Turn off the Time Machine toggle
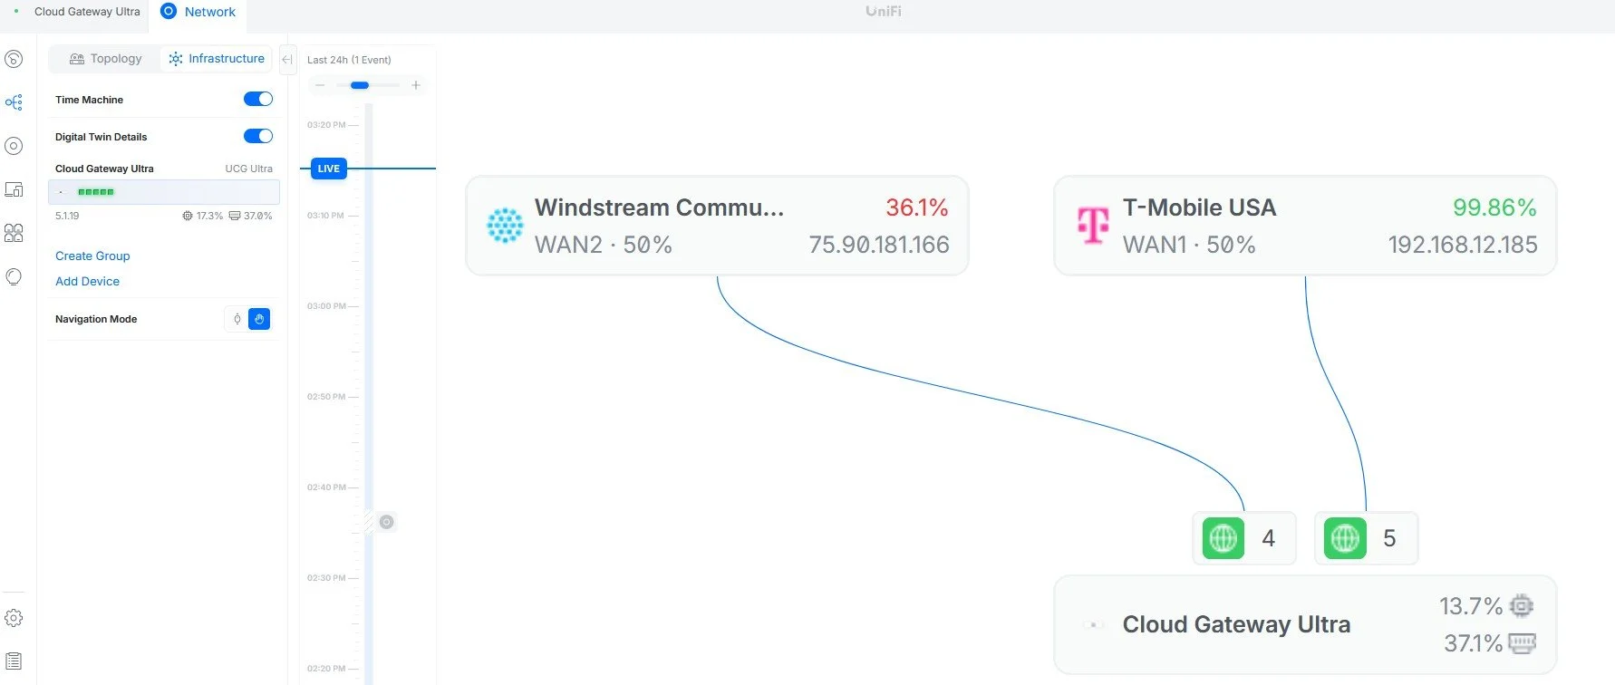This screenshot has width=1615, height=685. pyautogui.click(x=258, y=99)
